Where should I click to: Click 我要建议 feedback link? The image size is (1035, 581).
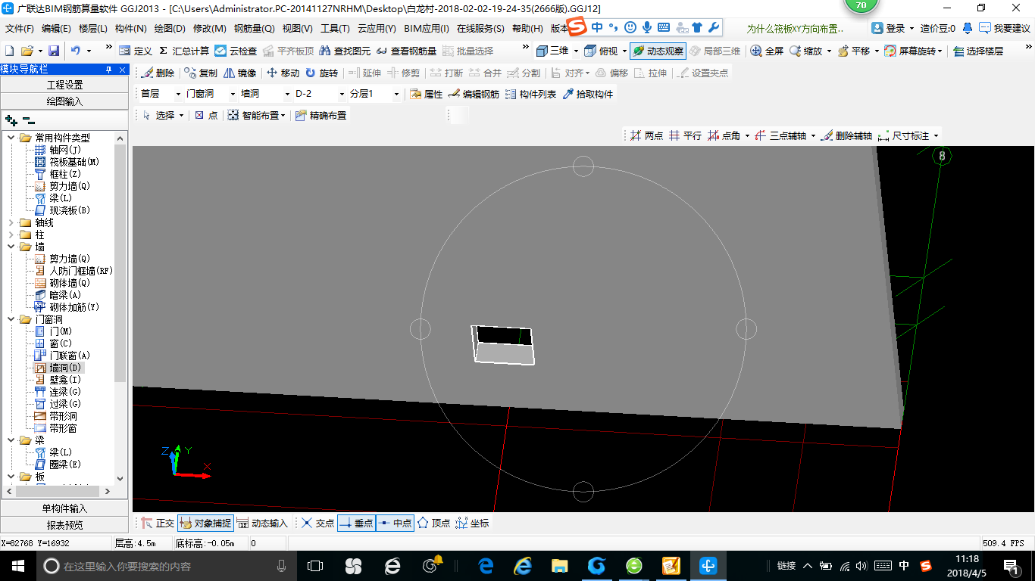[1005, 28]
